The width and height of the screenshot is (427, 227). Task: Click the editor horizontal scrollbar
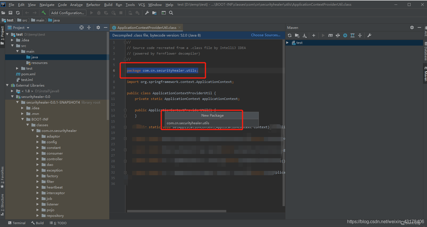click(176, 211)
